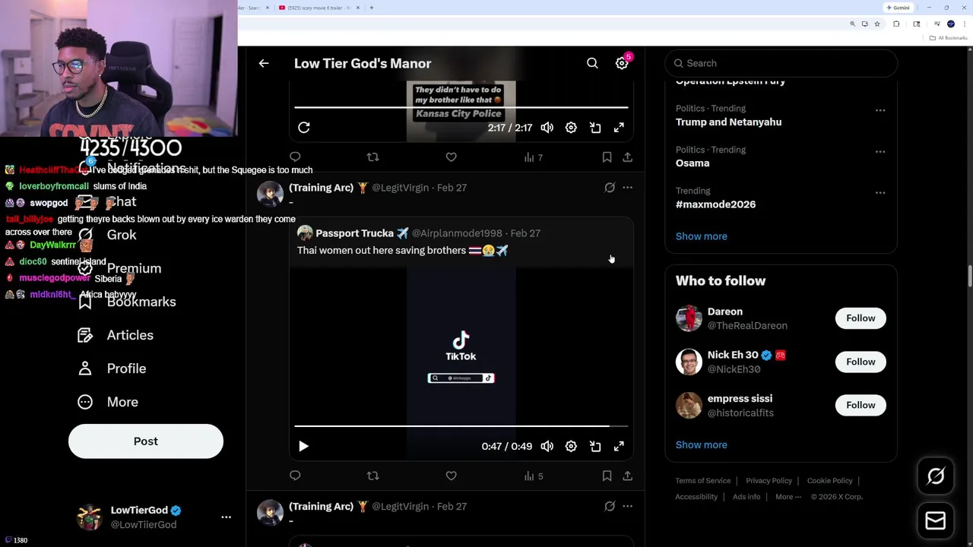Focus the X Search field
Screen dimensions: 973x547
point(781,64)
